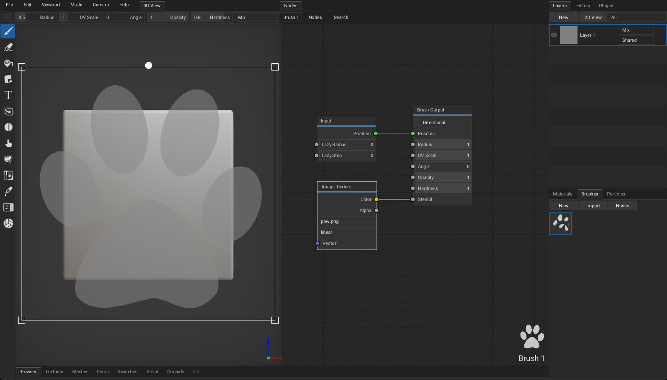Open the Shared object dropdown on Layer 1
Image resolution: width=667 pixels, height=380 pixels.
pos(636,40)
